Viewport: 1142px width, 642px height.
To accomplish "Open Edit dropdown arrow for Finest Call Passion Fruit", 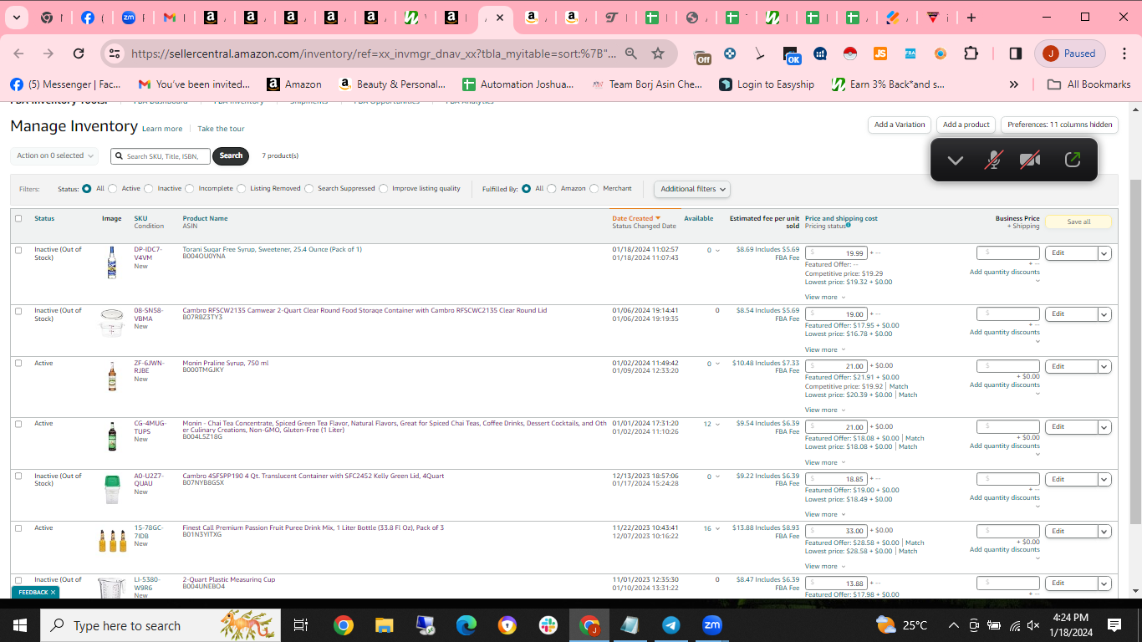I will point(1104,531).
